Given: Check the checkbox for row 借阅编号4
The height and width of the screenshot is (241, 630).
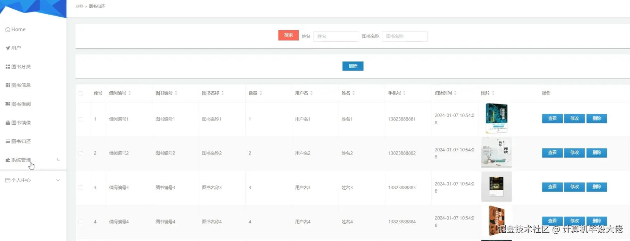Looking at the screenshot, I should coord(81,222).
